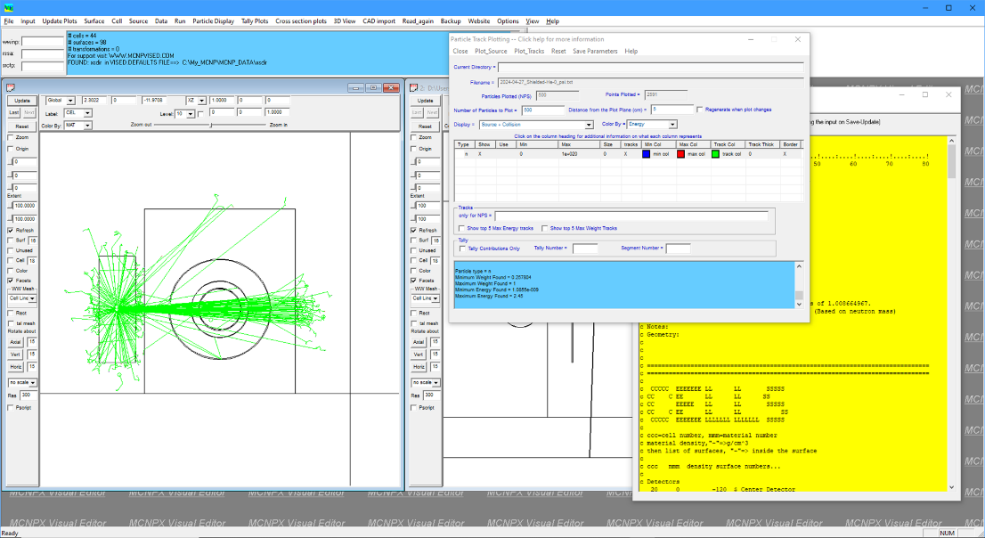The height and width of the screenshot is (538, 985).
Task: Enable the Surf display checkbox
Action: [11, 239]
